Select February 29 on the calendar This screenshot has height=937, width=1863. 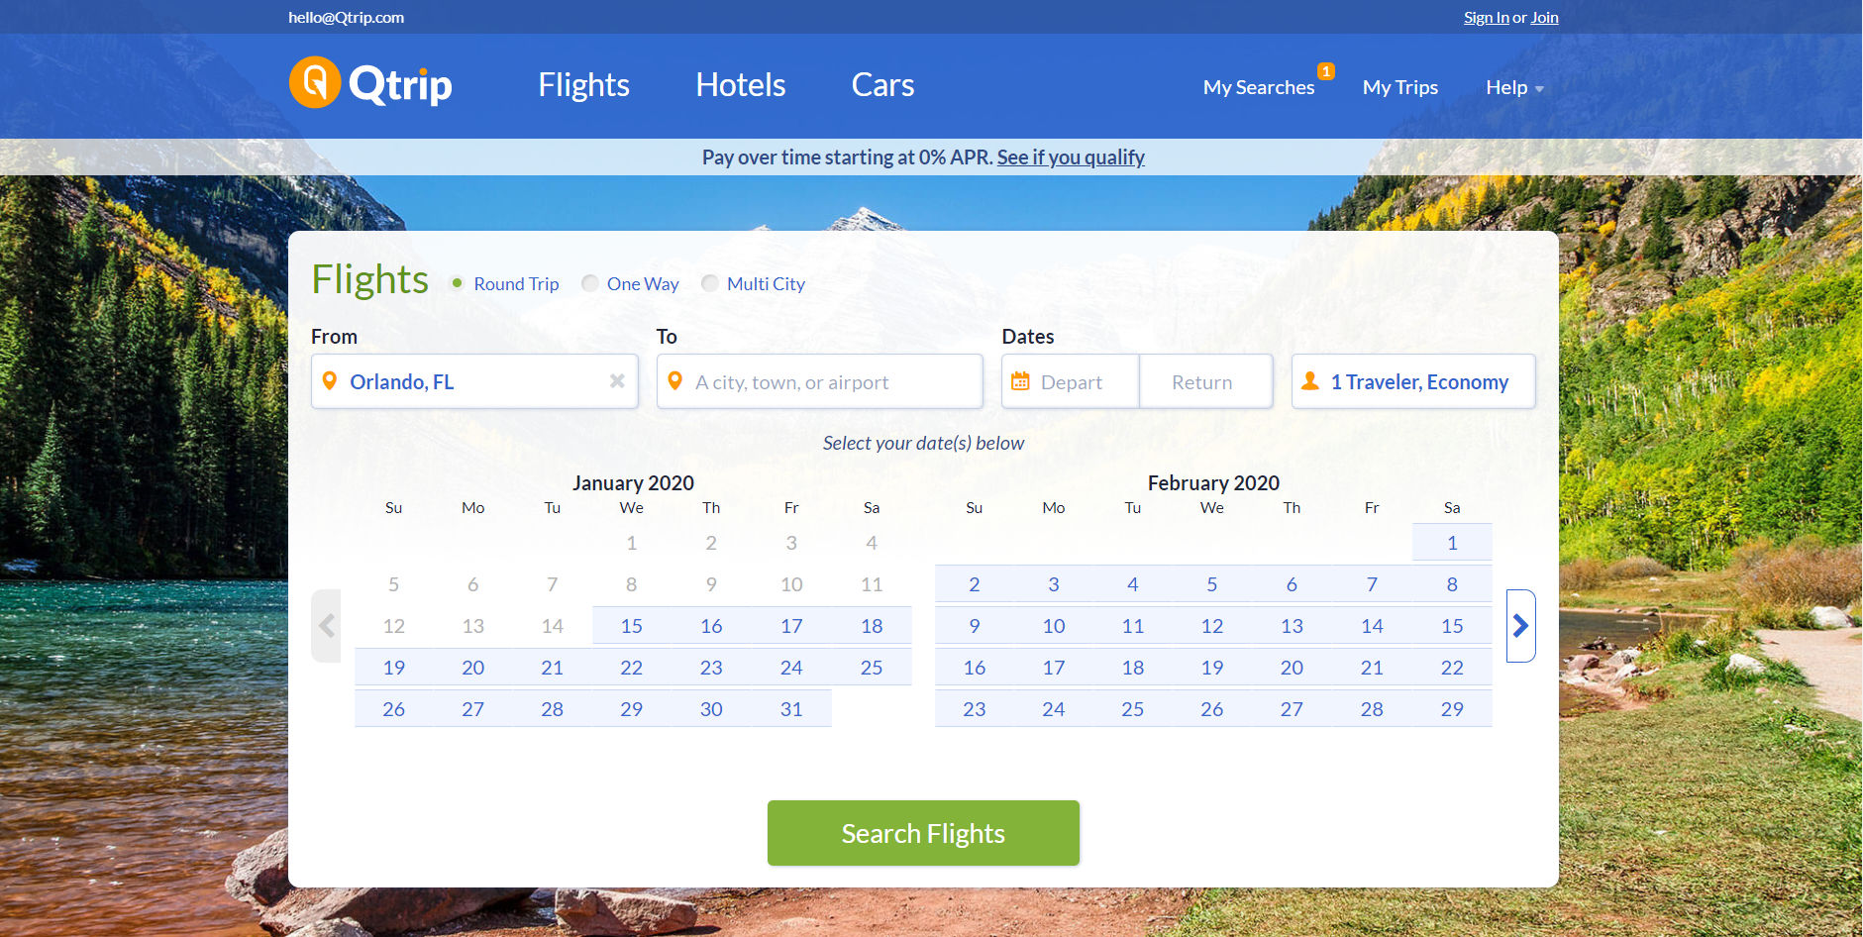pyautogui.click(x=1452, y=709)
